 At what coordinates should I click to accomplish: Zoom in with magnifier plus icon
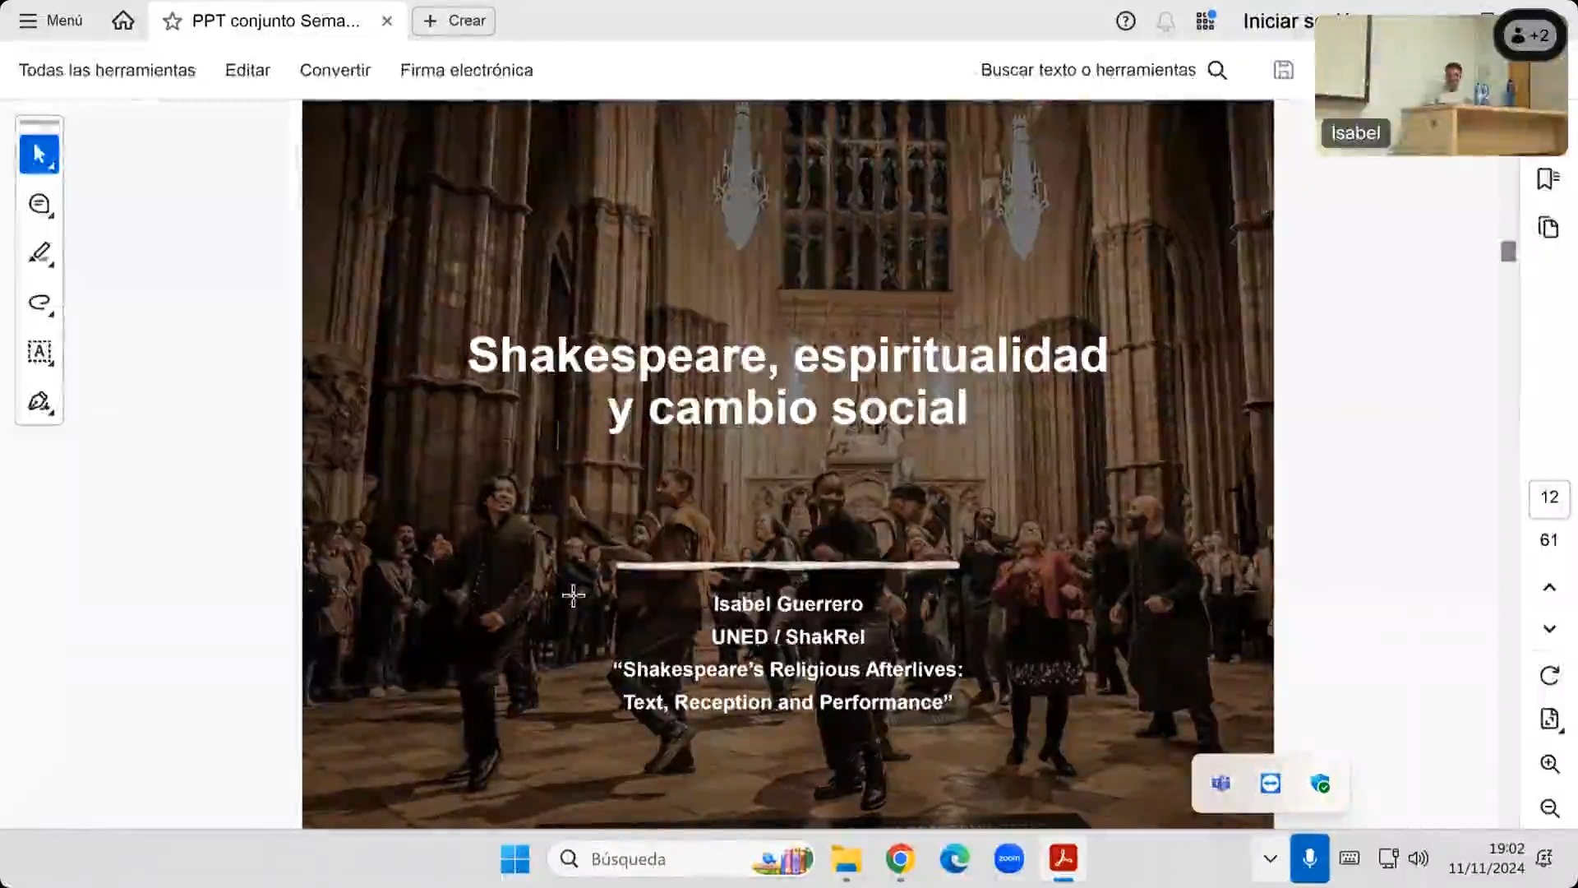pos(1549,764)
